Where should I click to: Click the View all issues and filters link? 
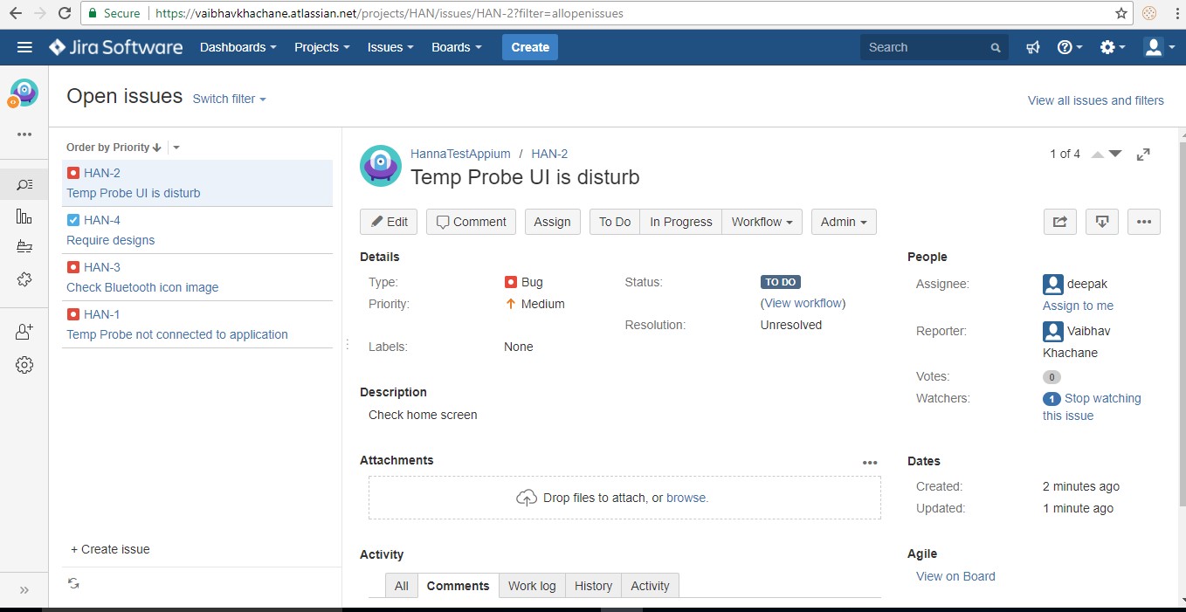coord(1095,100)
